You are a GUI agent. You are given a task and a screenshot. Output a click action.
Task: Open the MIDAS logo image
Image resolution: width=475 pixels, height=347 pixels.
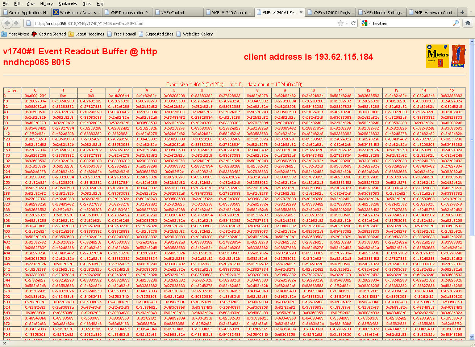(x=437, y=56)
